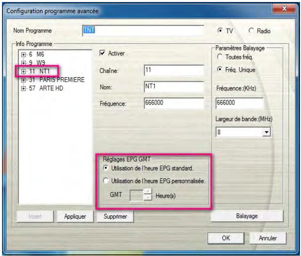Click the Chaîne input field

[x=174, y=70]
